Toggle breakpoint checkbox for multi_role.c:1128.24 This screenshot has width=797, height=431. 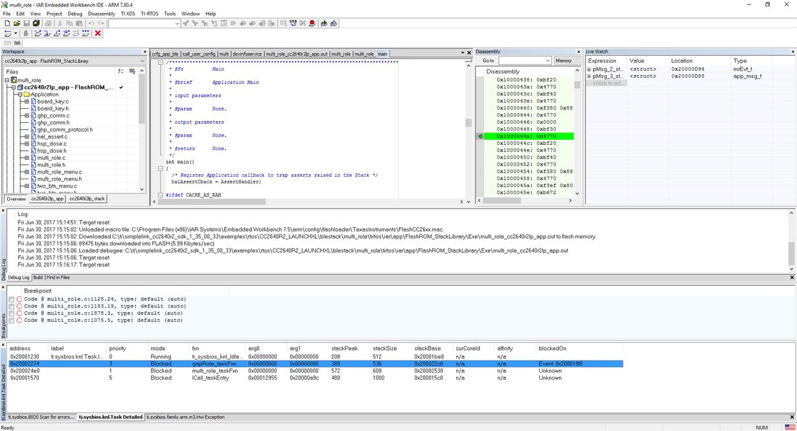point(12,299)
